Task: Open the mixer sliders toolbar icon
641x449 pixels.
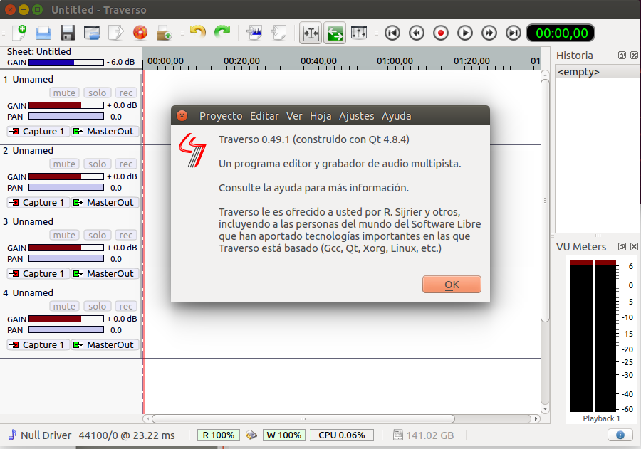Action: click(x=359, y=33)
